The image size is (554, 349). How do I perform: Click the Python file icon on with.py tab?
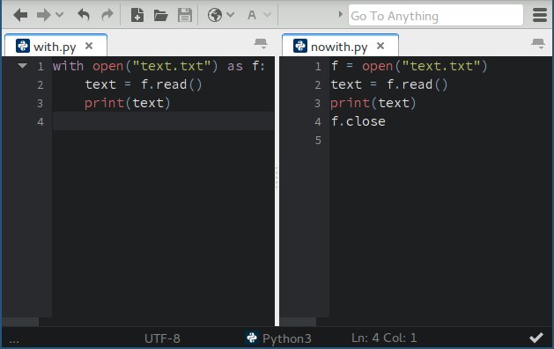(x=23, y=46)
